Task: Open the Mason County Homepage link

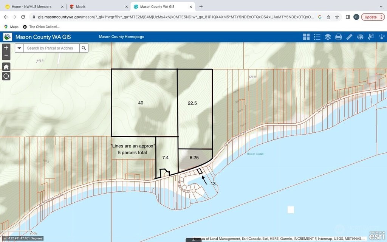Action: point(121,37)
